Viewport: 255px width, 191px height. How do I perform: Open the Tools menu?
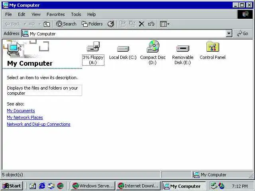click(76, 14)
